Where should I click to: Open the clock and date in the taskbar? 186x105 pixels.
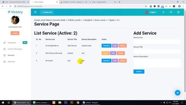coord(176,103)
